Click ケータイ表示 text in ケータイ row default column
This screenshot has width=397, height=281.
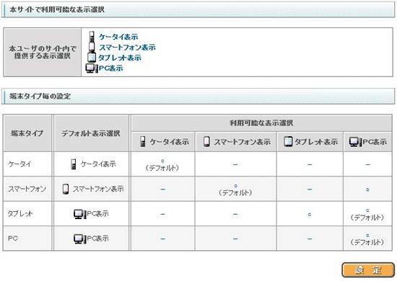[x=98, y=164]
